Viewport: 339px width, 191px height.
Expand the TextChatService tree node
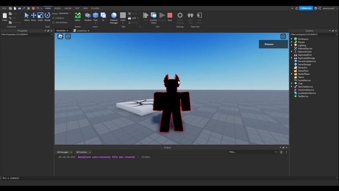point(292,86)
